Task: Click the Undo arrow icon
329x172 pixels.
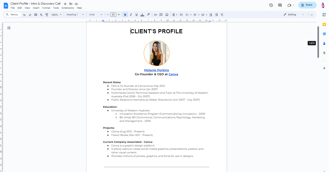Action: (24, 15)
